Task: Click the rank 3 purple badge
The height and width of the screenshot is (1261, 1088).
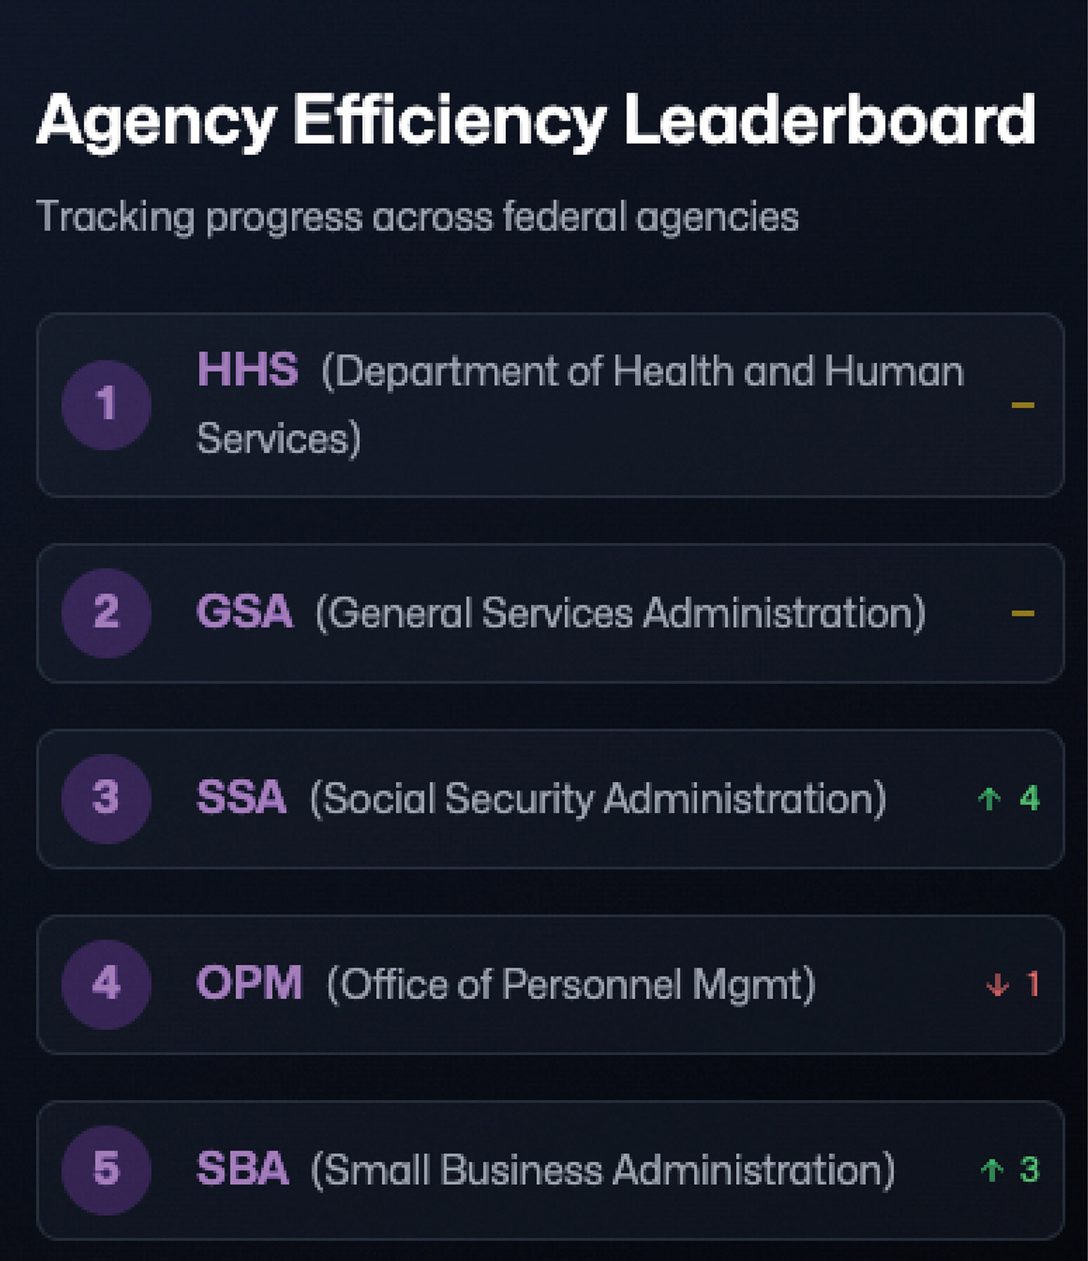Action: coord(106,798)
